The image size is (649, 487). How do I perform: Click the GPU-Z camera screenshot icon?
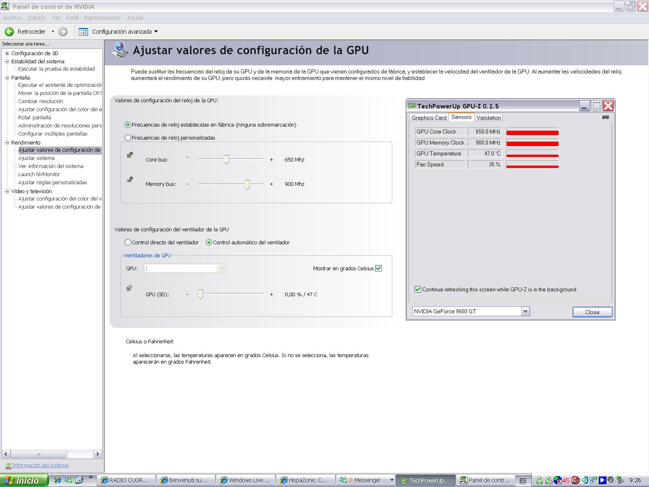605,117
